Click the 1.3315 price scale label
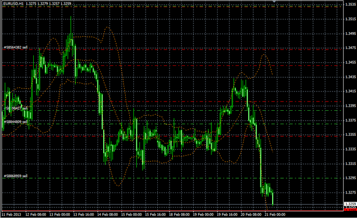Image resolution: width=357 pixels, height=218 pixels. pyautogui.click(x=351, y=163)
